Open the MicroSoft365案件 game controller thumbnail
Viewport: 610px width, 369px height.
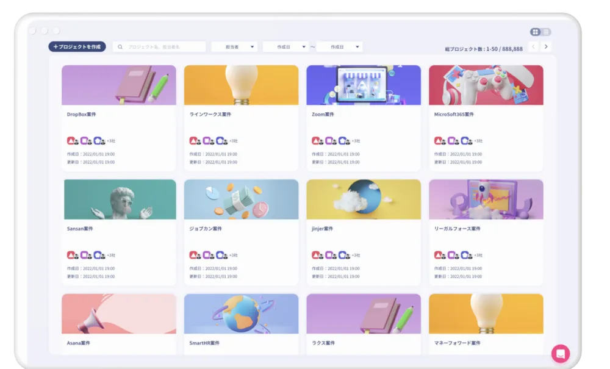point(486,85)
